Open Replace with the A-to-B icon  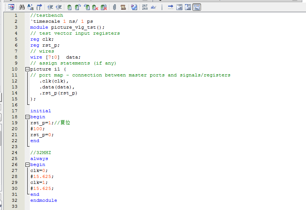pos(30,7)
